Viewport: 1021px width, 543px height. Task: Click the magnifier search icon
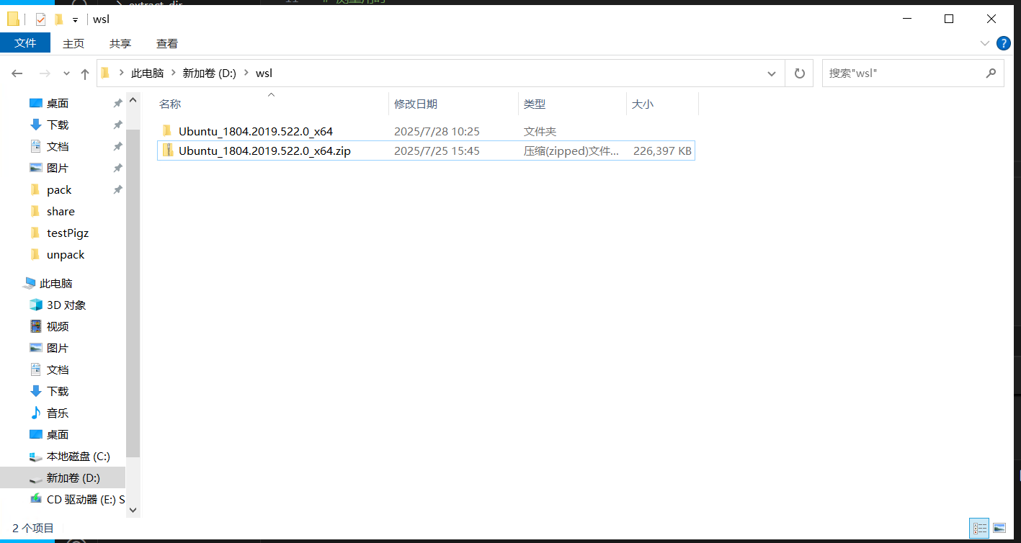pos(991,73)
